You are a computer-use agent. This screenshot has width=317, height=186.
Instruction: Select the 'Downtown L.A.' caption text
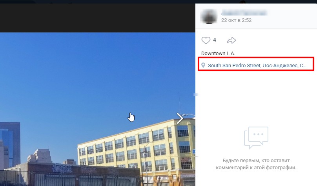(x=218, y=54)
